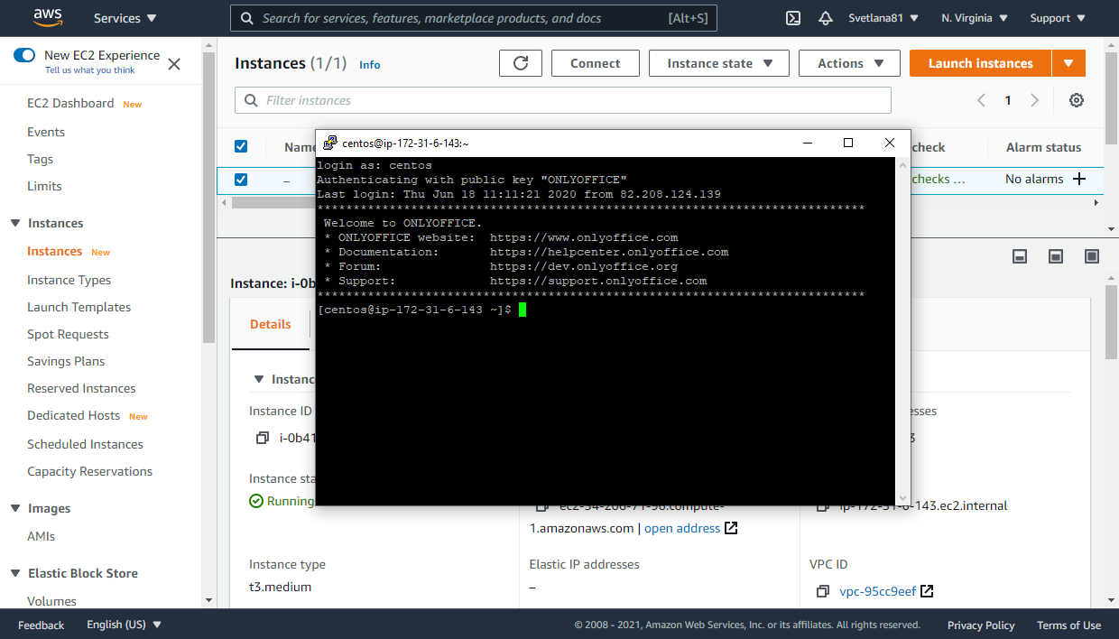Open the Launch instances split-button arrow
This screenshot has width=1119, height=639.
pyautogui.click(x=1068, y=63)
